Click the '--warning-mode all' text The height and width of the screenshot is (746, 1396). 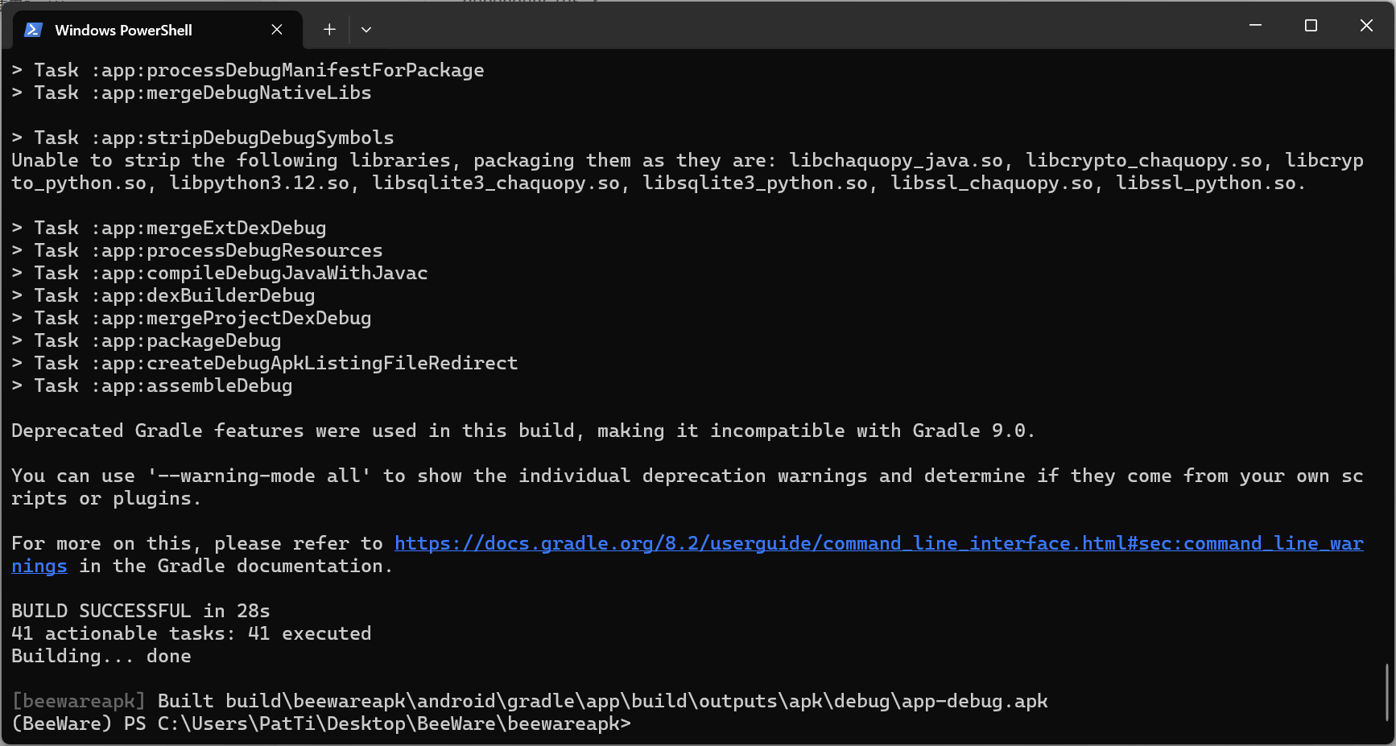pyautogui.click(x=259, y=476)
